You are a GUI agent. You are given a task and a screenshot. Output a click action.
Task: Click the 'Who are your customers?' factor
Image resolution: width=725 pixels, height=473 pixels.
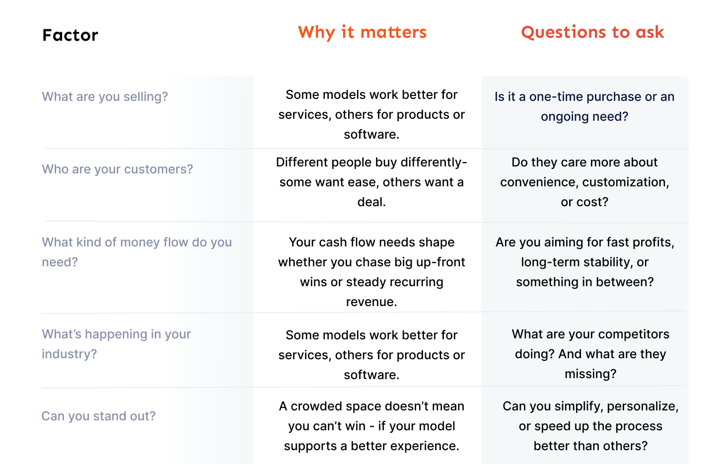coord(117,169)
